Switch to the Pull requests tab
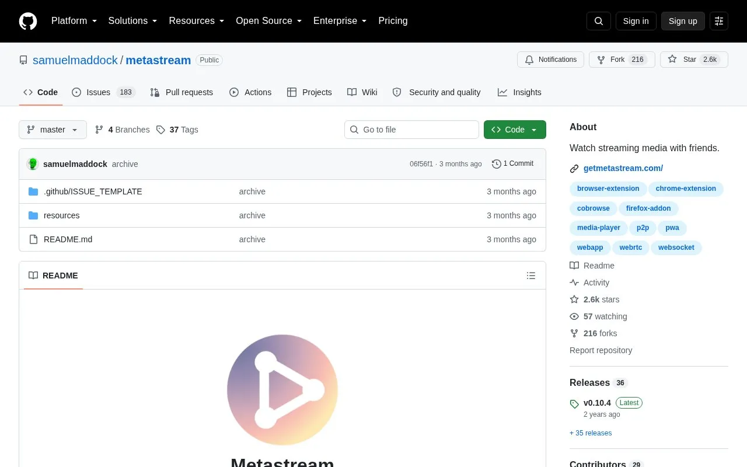This screenshot has height=467, width=747. tap(181, 92)
